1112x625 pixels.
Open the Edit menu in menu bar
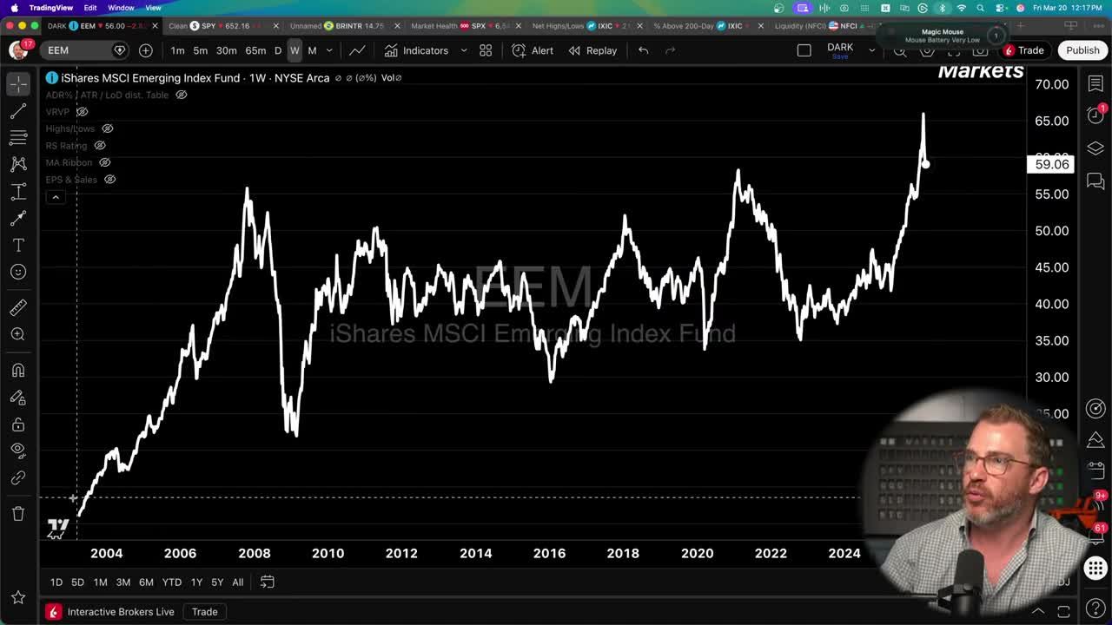pyautogui.click(x=90, y=8)
